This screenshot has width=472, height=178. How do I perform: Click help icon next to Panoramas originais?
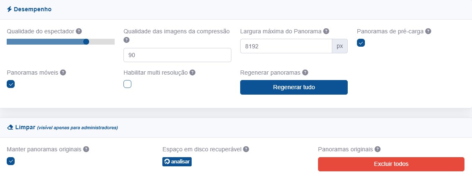377,149
